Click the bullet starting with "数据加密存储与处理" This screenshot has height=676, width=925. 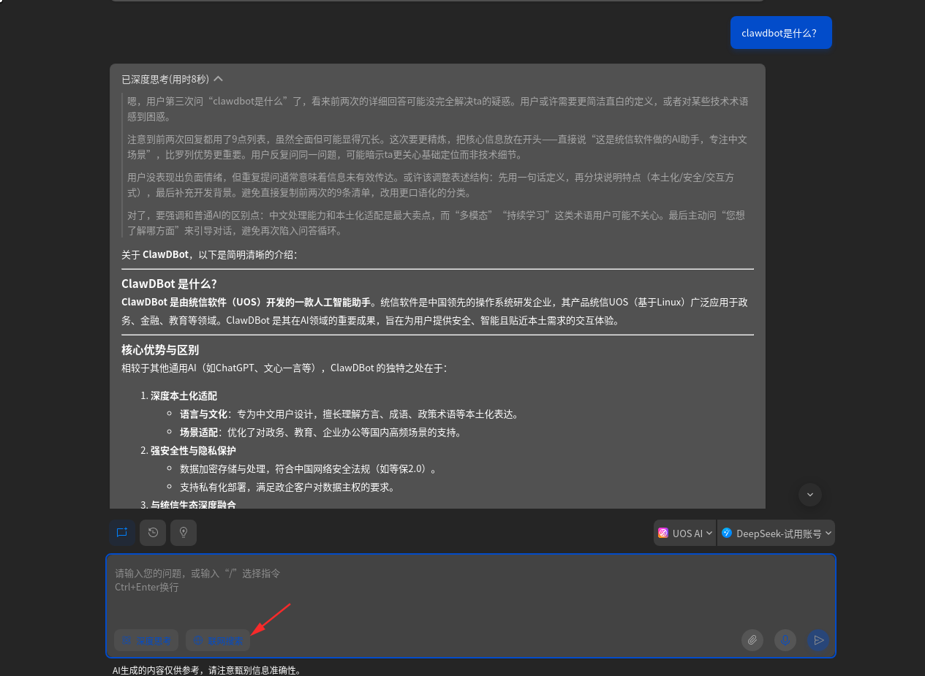pyautogui.click(x=309, y=468)
